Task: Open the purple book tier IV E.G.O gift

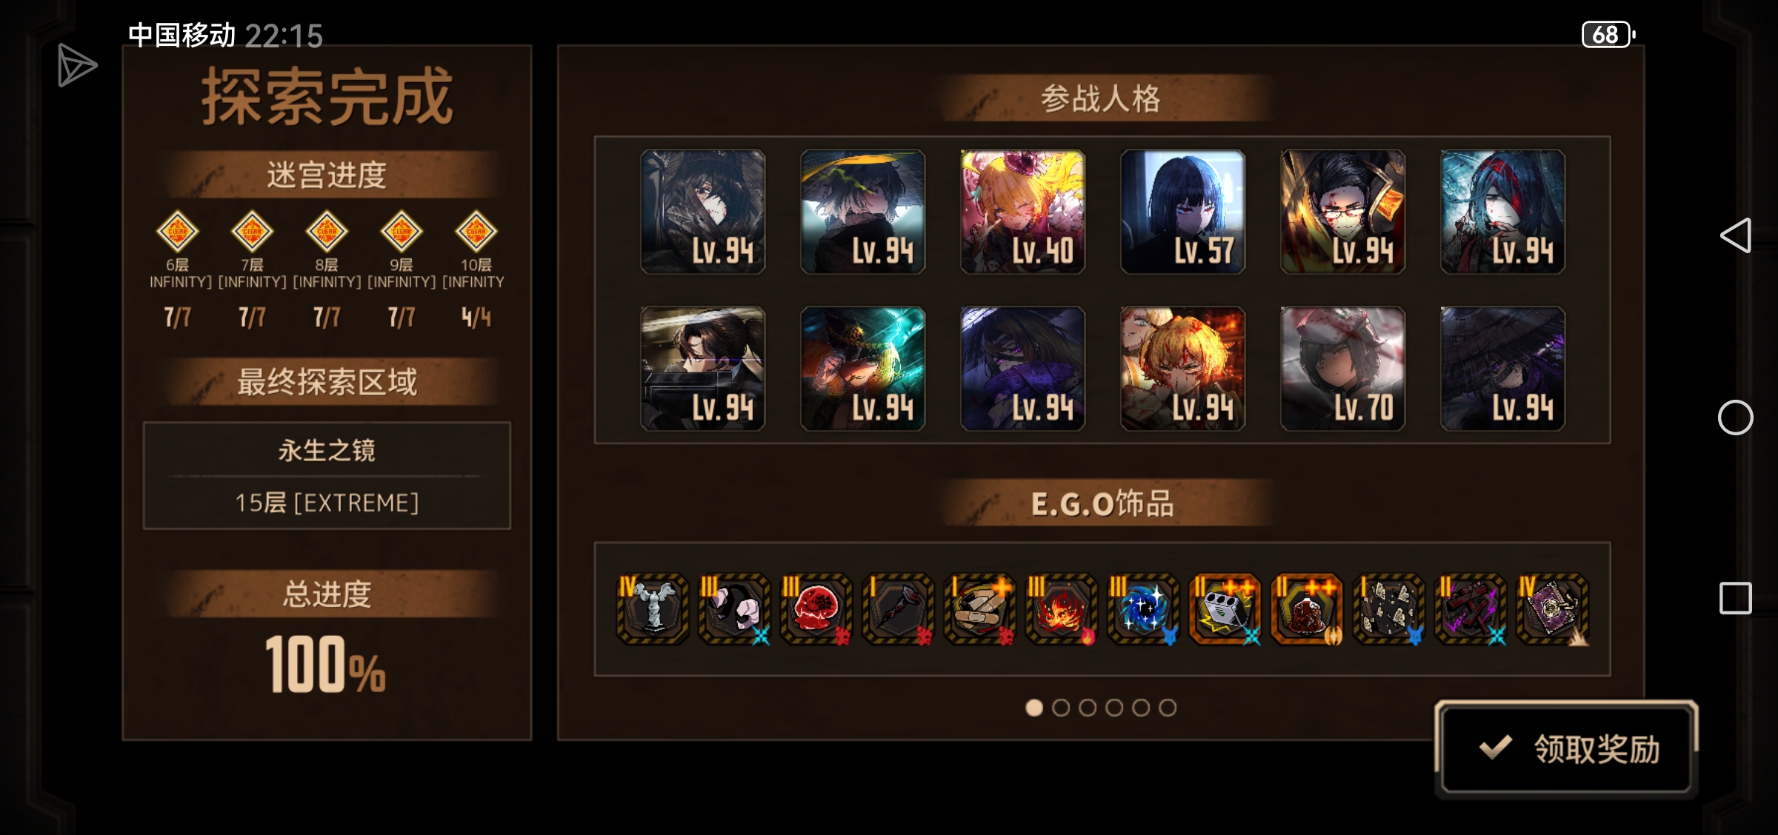Action: [1552, 608]
